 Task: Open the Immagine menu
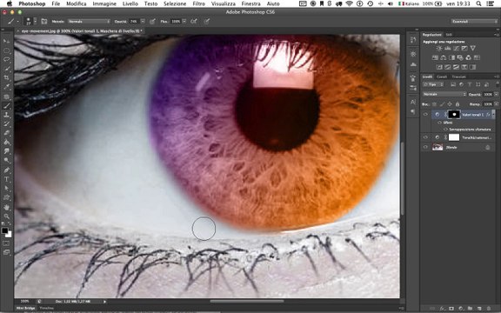[x=104, y=3]
